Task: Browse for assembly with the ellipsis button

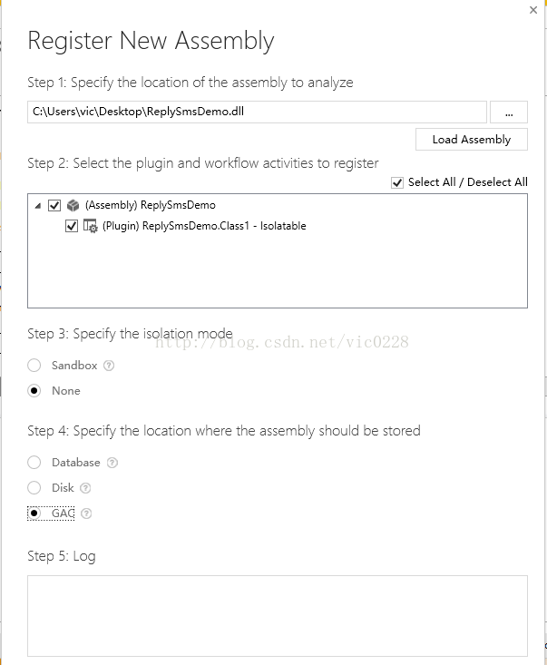Action: (509, 112)
